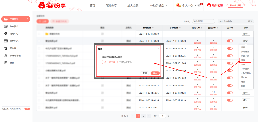Click the notification bell icon
Image resolution: width=258 pixels, height=122 pixels.
[199, 5]
